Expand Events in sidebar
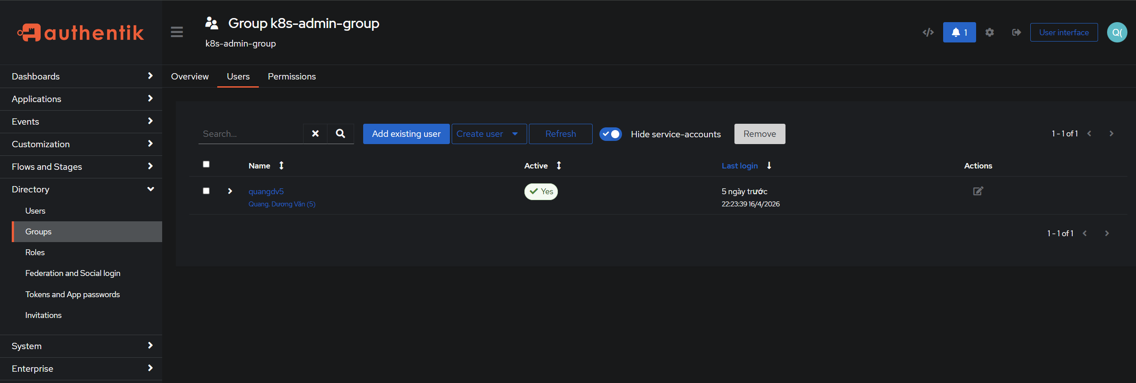The width and height of the screenshot is (1136, 383). 81,121
